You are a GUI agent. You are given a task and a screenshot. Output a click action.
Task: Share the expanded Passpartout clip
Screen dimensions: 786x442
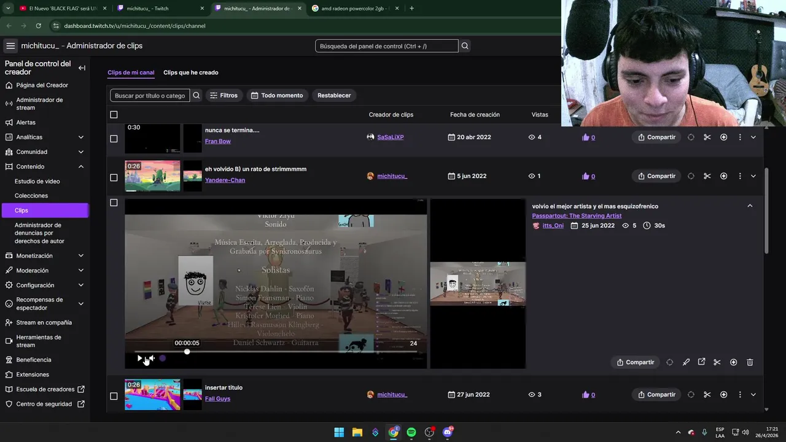(x=636, y=362)
